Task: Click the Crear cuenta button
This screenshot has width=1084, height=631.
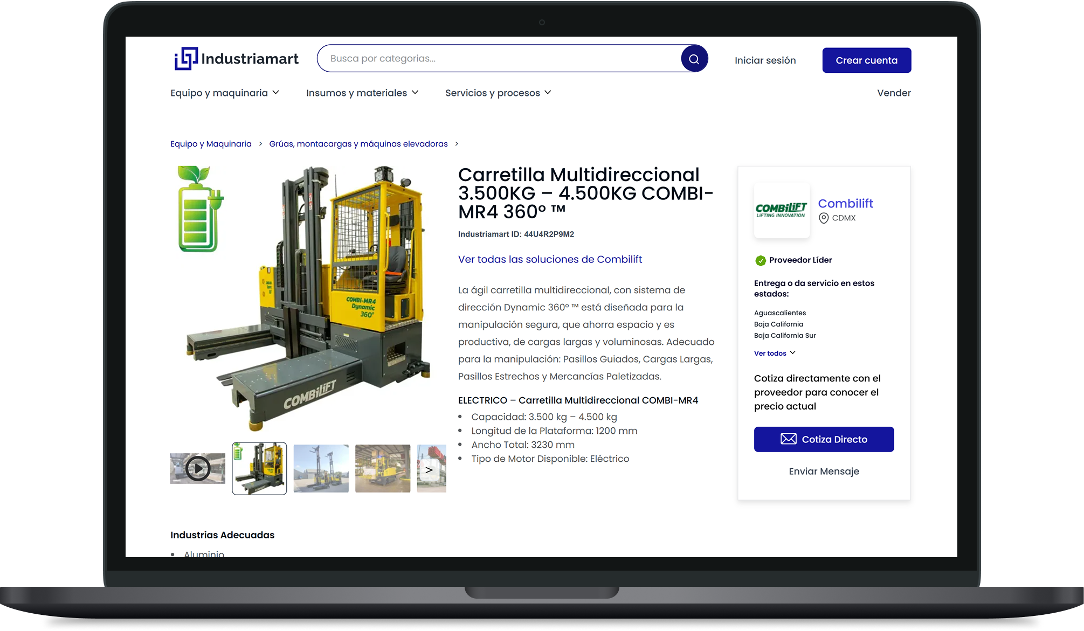Action: point(867,60)
